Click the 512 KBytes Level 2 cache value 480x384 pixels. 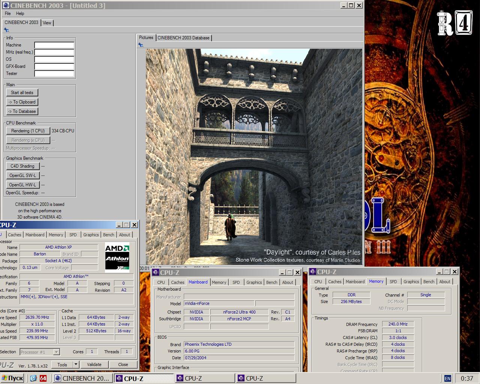(x=96, y=331)
